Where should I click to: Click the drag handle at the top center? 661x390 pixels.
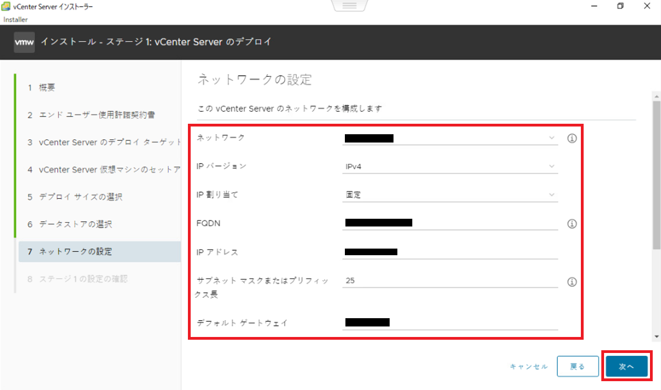tap(349, 6)
